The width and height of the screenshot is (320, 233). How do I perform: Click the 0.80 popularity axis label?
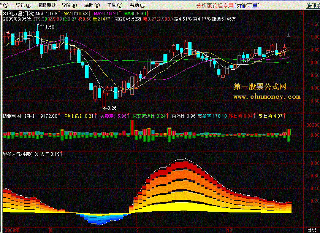click(315, 163)
